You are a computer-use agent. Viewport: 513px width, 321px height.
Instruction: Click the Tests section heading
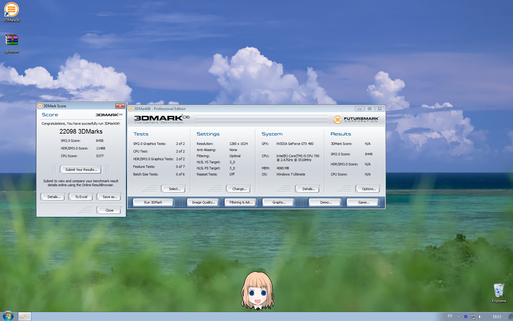141,134
